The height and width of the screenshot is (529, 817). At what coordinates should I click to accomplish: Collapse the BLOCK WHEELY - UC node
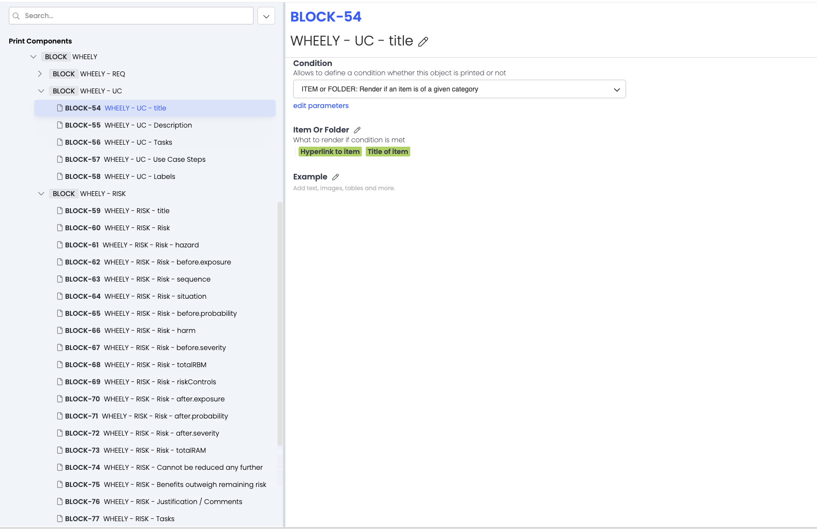[41, 91]
